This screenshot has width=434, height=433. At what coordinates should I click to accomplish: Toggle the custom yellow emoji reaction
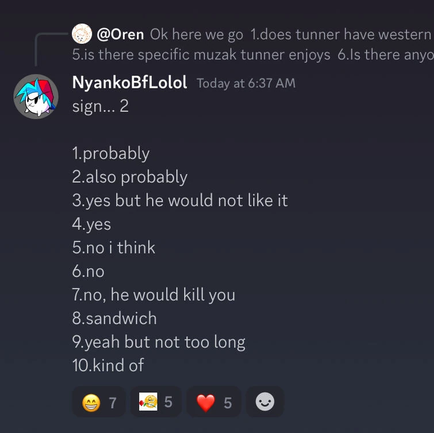[x=156, y=402]
